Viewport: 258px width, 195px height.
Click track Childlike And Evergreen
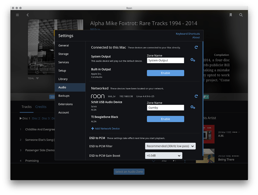click(40, 129)
